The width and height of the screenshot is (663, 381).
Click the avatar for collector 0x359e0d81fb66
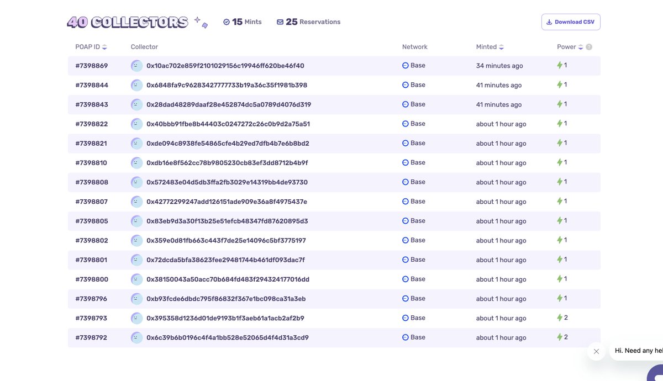tap(136, 240)
